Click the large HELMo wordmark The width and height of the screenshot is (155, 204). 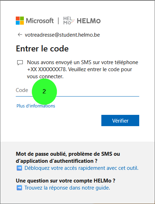89,21
